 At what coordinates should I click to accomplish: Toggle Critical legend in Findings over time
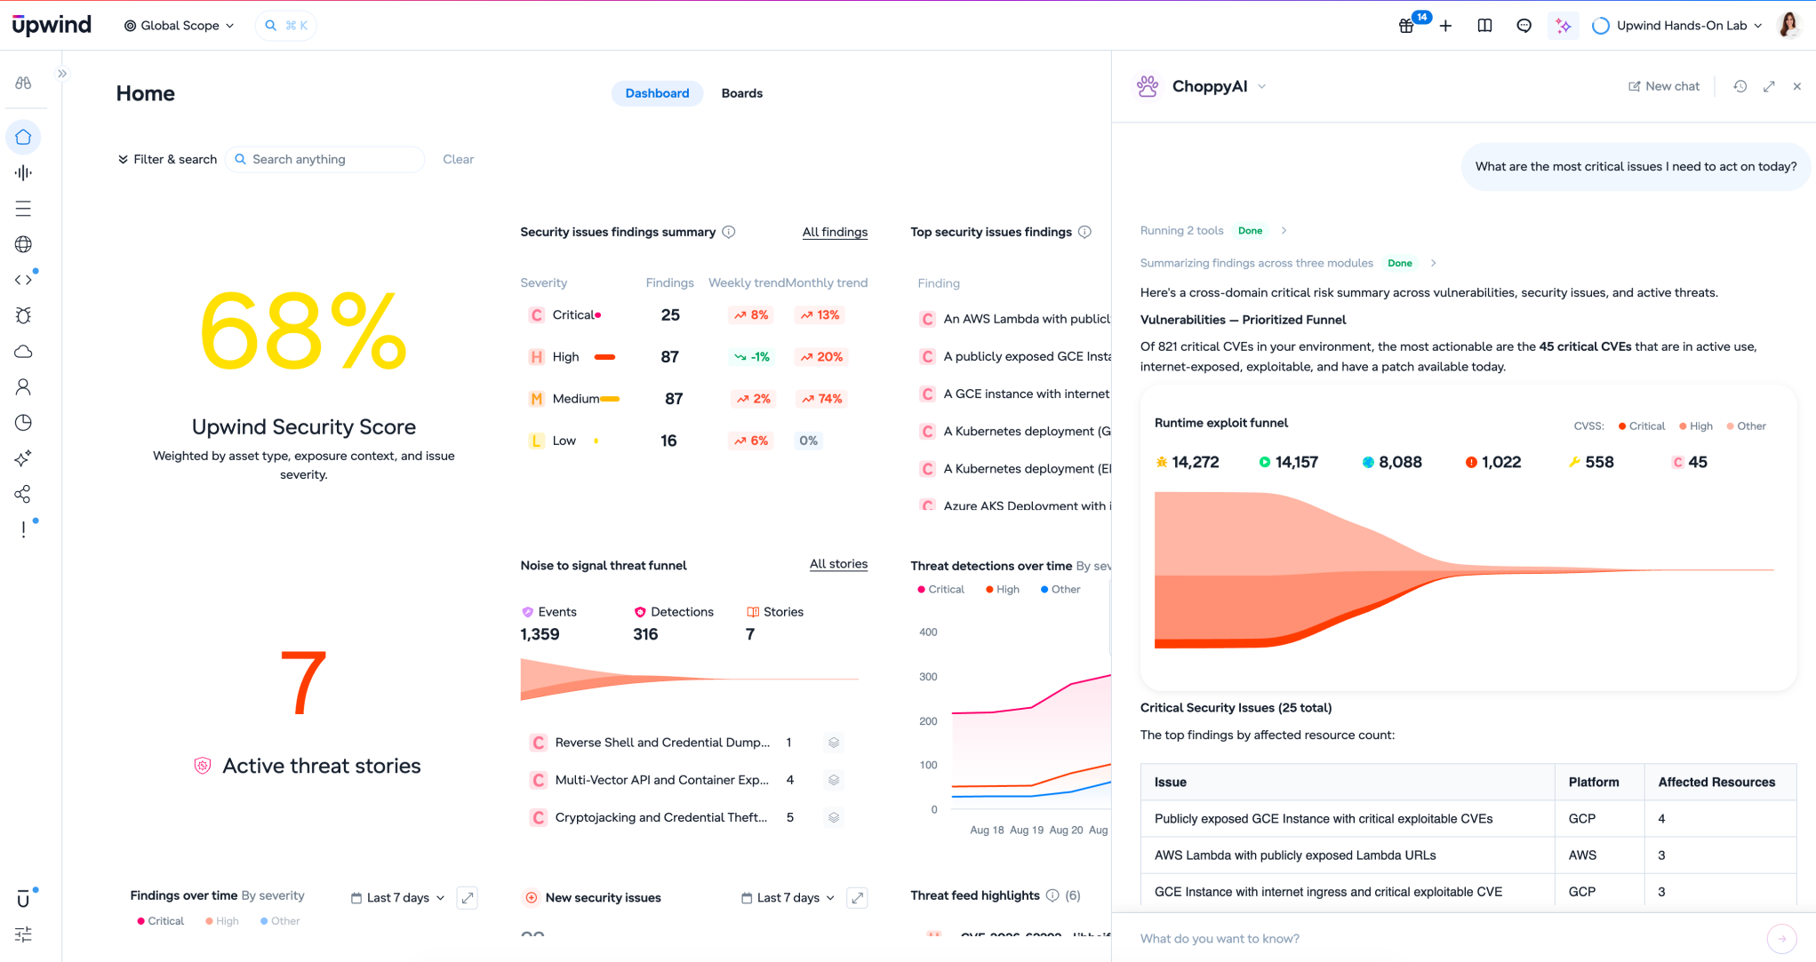coord(160,921)
